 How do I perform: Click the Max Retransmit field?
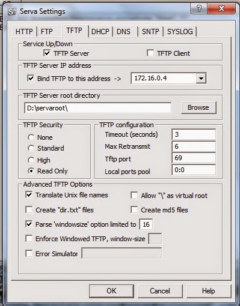pyautogui.click(x=194, y=146)
